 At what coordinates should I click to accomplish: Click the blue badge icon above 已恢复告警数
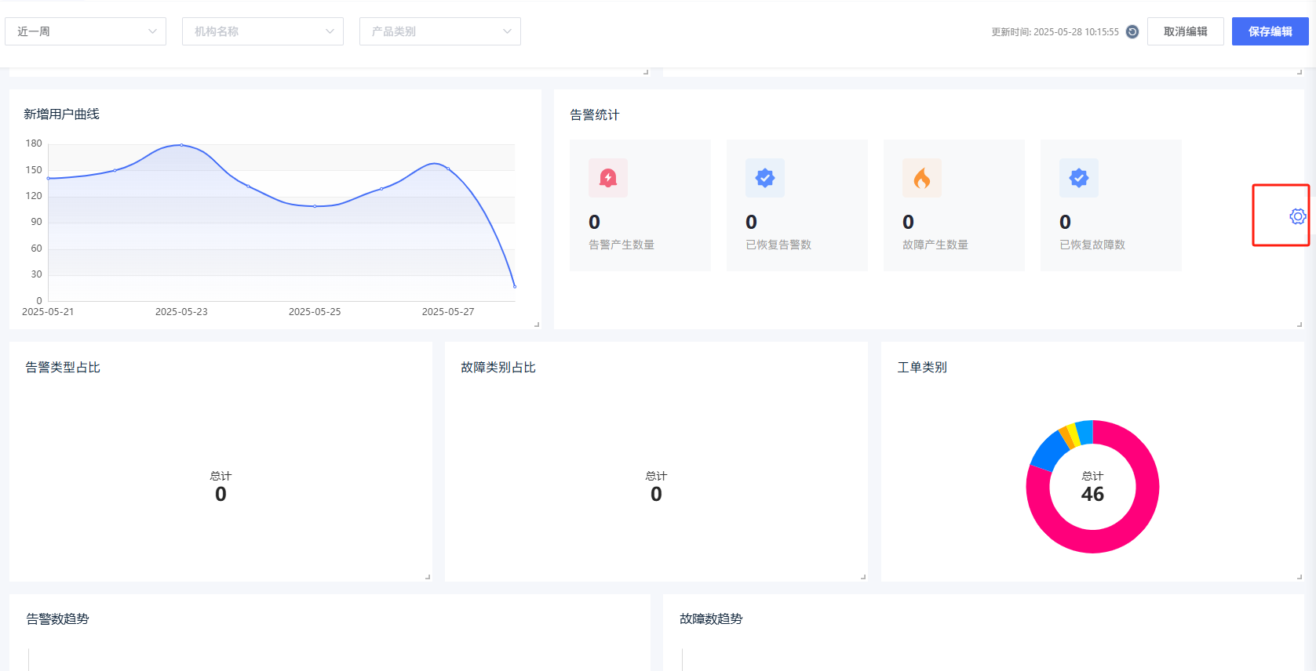pyautogui.click(x=765, y=178)
